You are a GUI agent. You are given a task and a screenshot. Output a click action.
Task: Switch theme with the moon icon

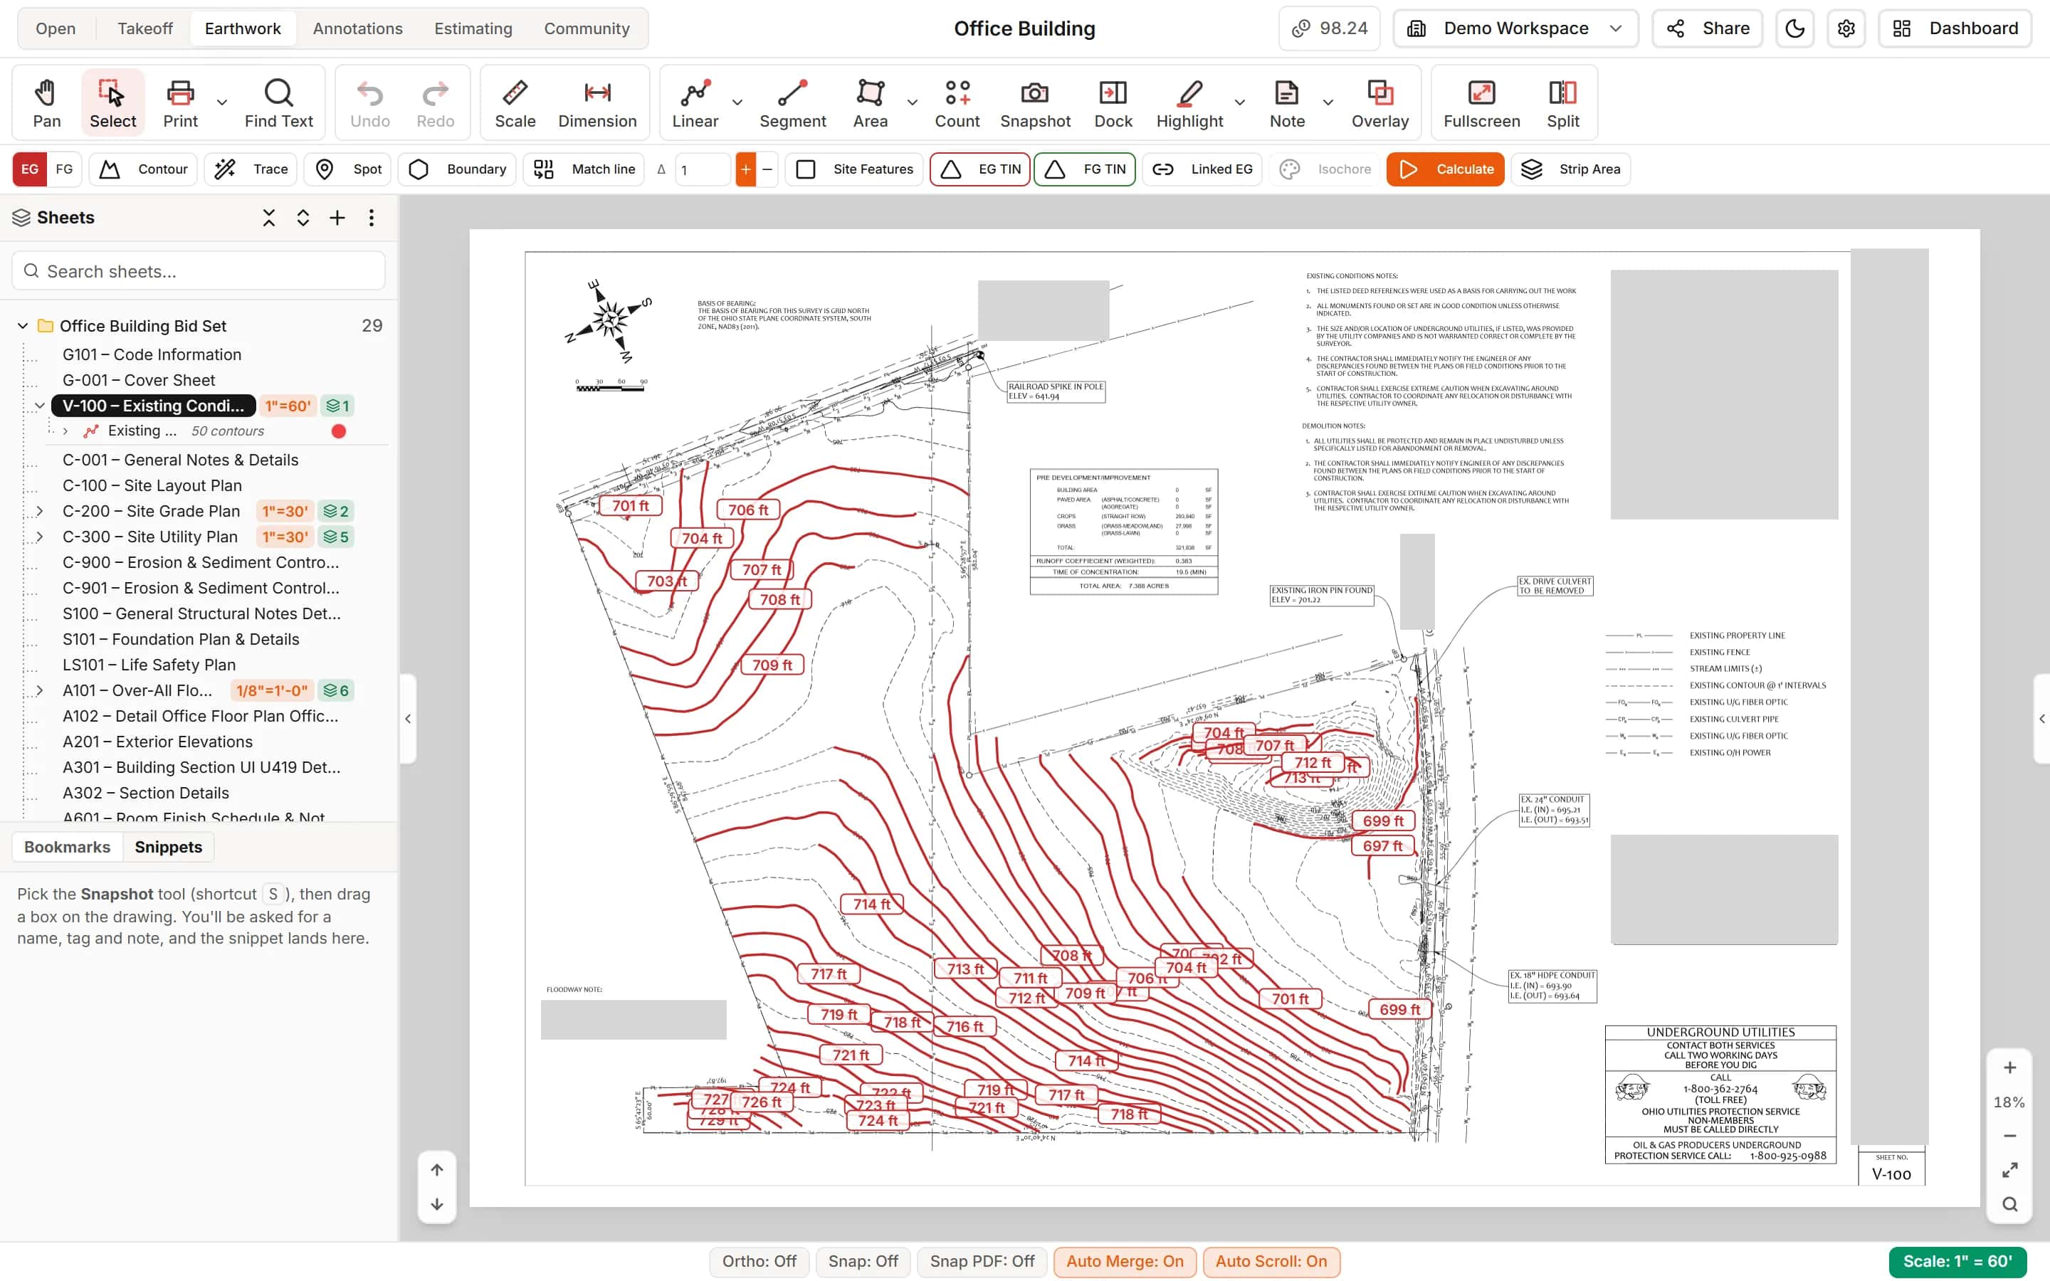tap(1794, 28)
